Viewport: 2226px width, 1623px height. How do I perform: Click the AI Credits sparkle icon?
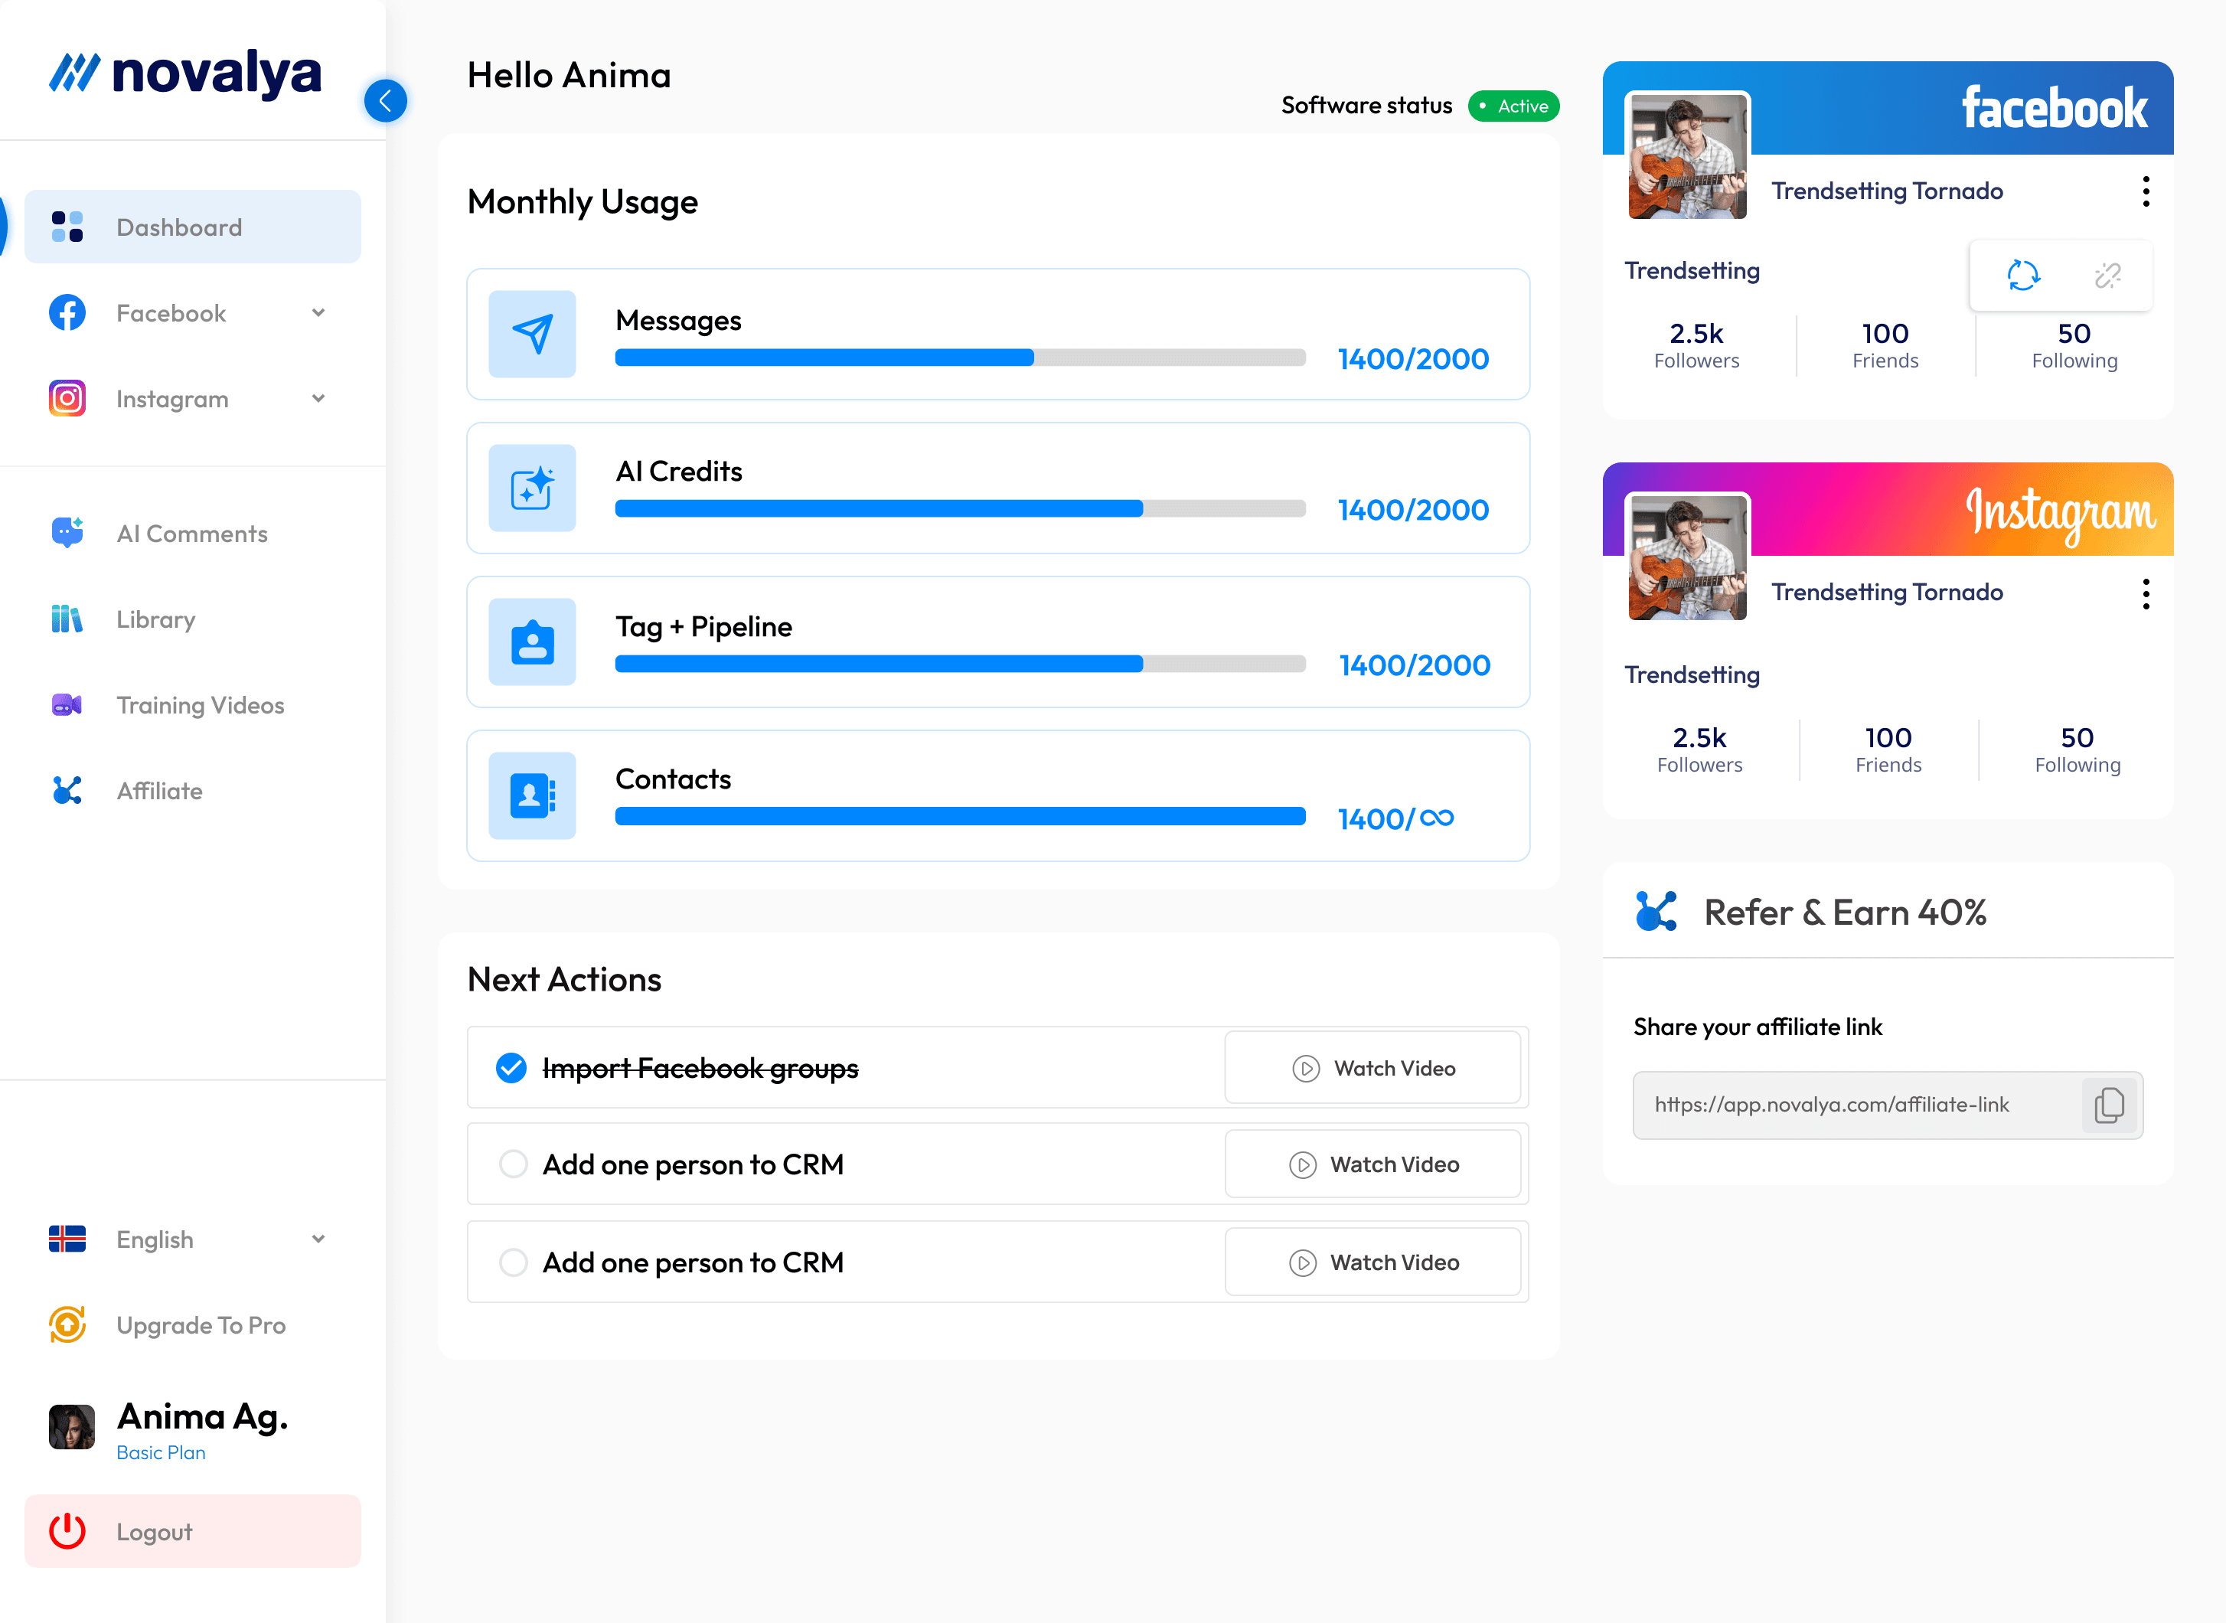point(533,488)
